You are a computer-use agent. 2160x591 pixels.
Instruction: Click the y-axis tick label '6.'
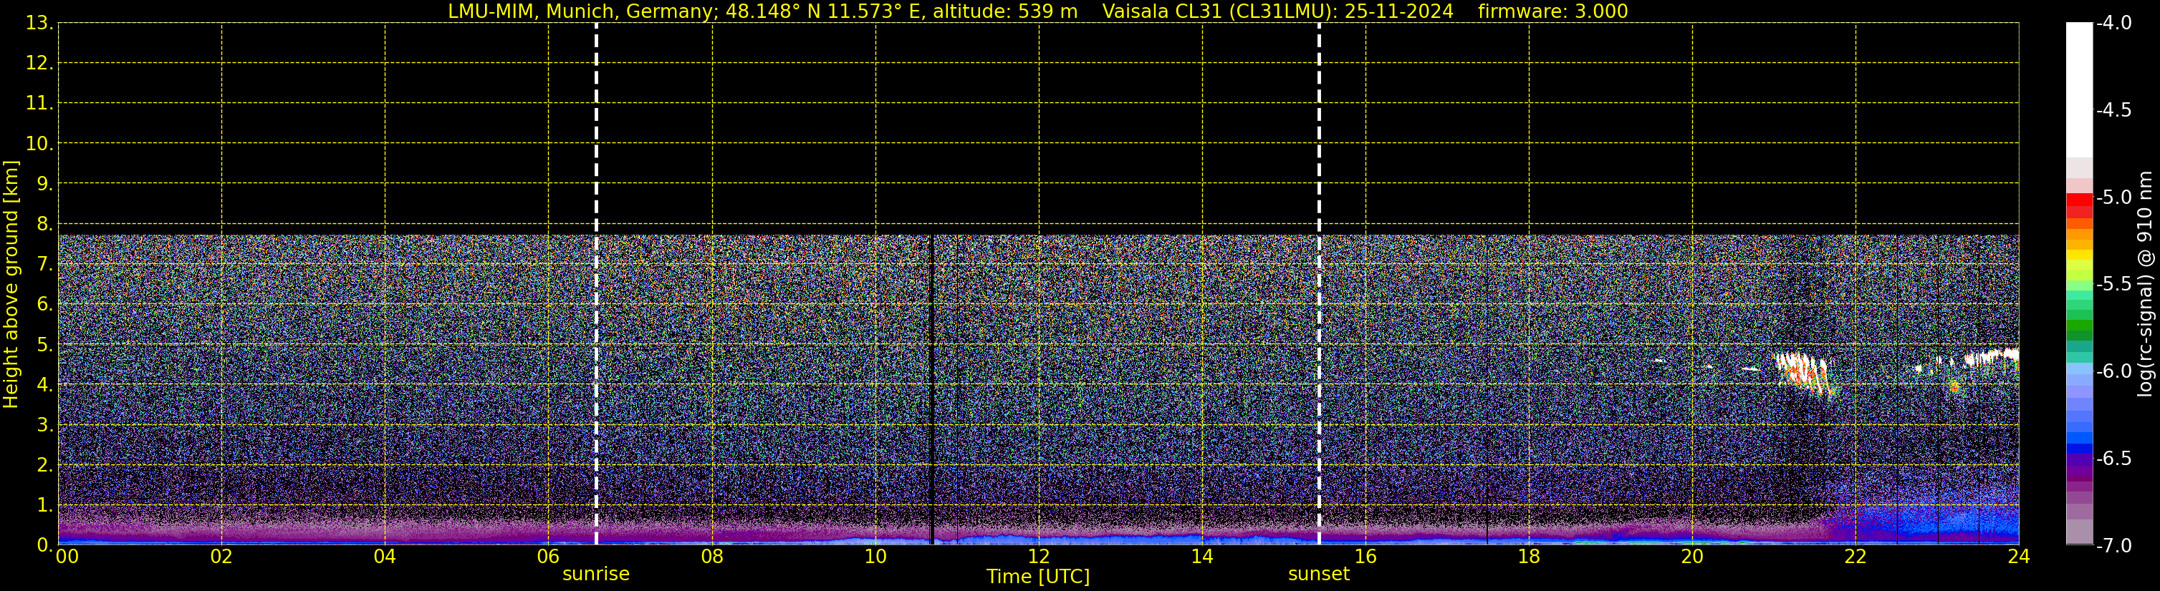click(x=44, y=304)
